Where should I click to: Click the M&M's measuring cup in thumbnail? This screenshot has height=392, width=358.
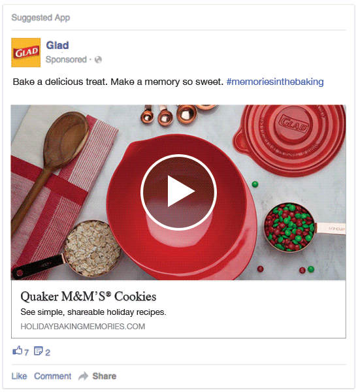pos(300,227)
